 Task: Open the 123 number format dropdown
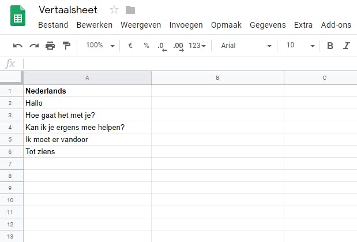197,46
